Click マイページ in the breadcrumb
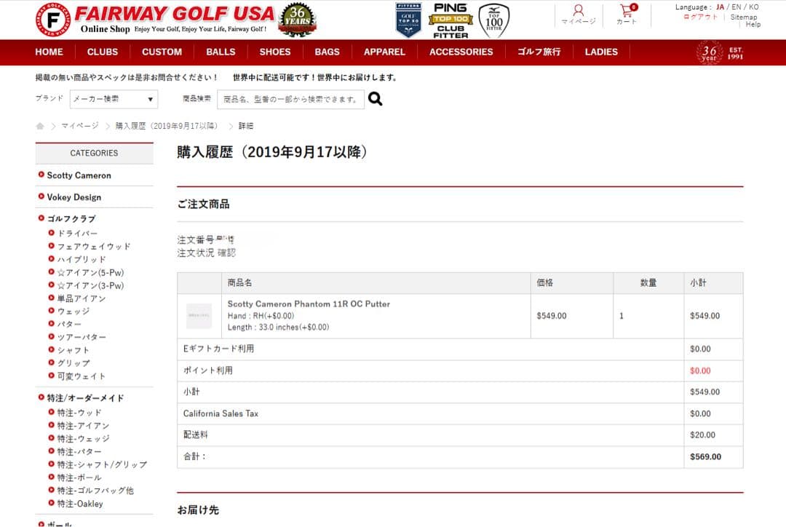Image resolution: width=786 pixels, height=527 pixels. 80,126
